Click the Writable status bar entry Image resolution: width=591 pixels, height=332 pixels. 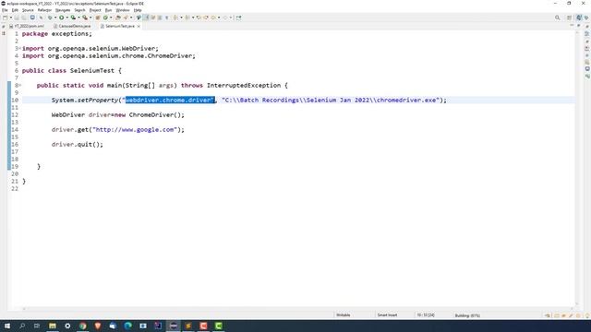point(343,315)
